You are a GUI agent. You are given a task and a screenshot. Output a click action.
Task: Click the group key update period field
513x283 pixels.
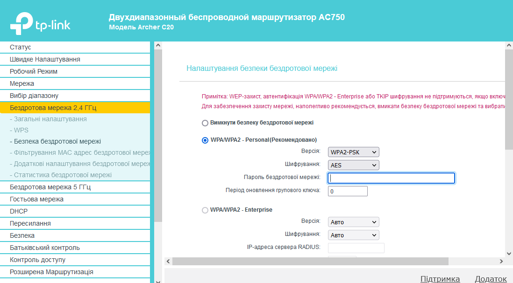348,191
